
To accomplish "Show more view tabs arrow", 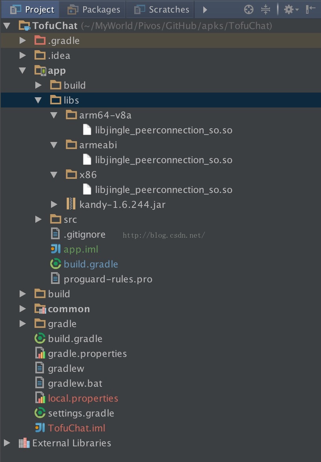I will click(x=205, y=9).
